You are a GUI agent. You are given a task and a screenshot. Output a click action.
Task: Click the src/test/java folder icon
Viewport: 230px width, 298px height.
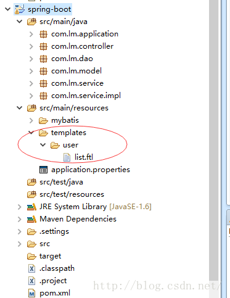(31, 182)
